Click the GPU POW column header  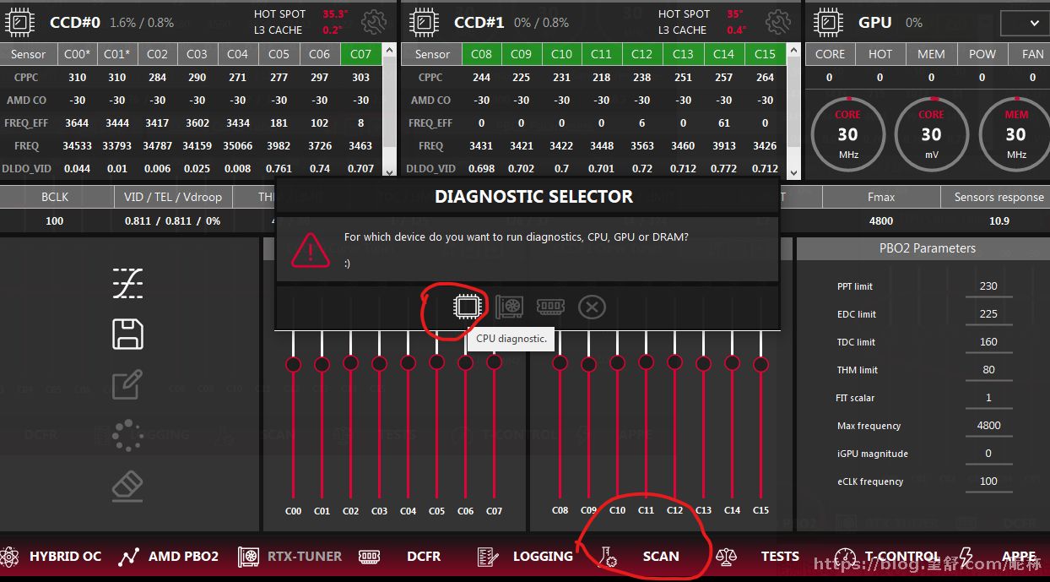point(982,54)
